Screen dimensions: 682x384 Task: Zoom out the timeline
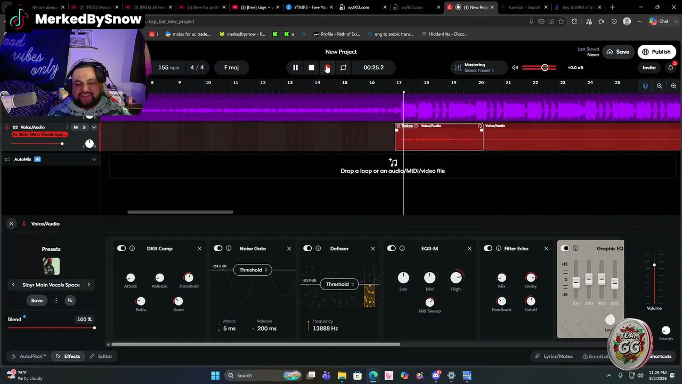pos(660,86)
